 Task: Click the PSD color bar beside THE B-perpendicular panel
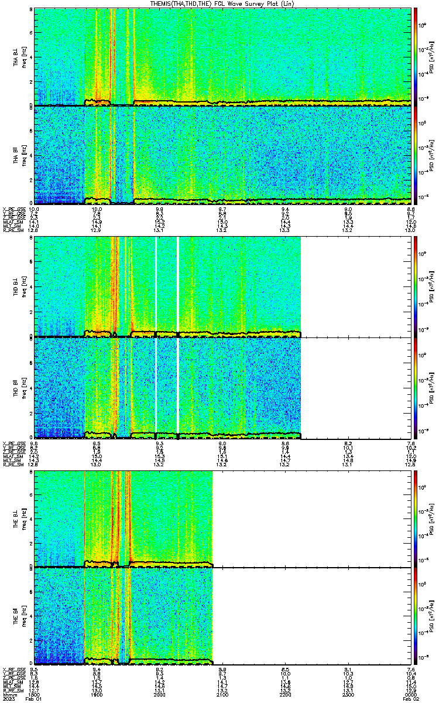pos(416,518)
